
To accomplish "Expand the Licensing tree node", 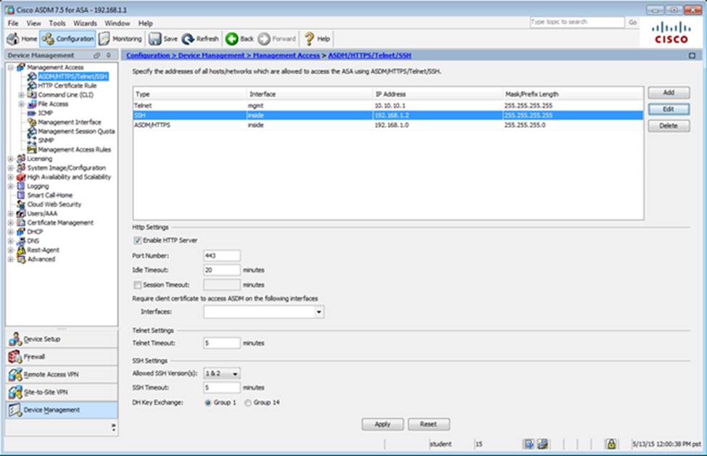I will pos(10,159).
